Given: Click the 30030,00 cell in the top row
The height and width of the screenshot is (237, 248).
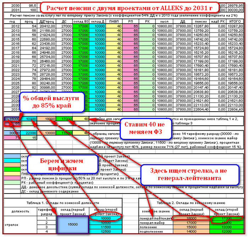Looking at the screenshot, I should (235, 10).
